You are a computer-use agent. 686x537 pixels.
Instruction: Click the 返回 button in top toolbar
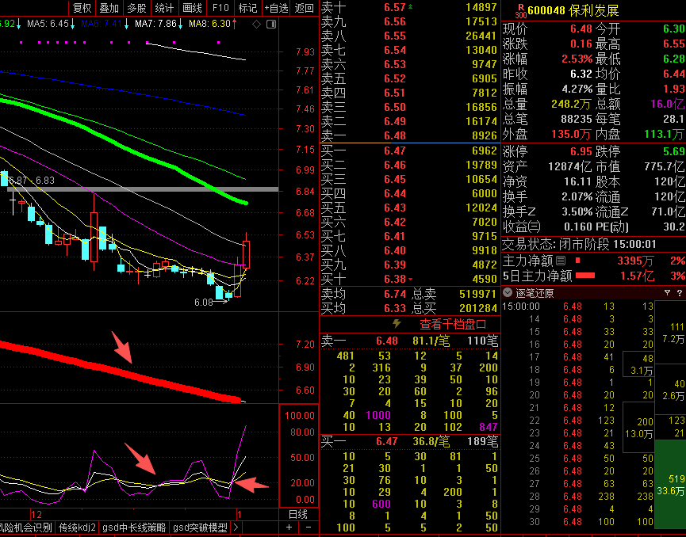(304, 8)
